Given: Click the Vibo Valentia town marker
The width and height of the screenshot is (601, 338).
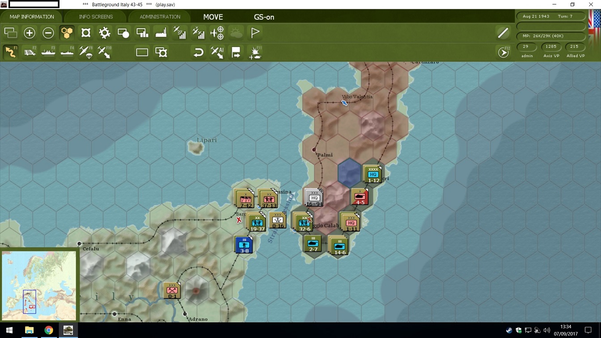Looking at the screenshot, I should pos(344,103).
